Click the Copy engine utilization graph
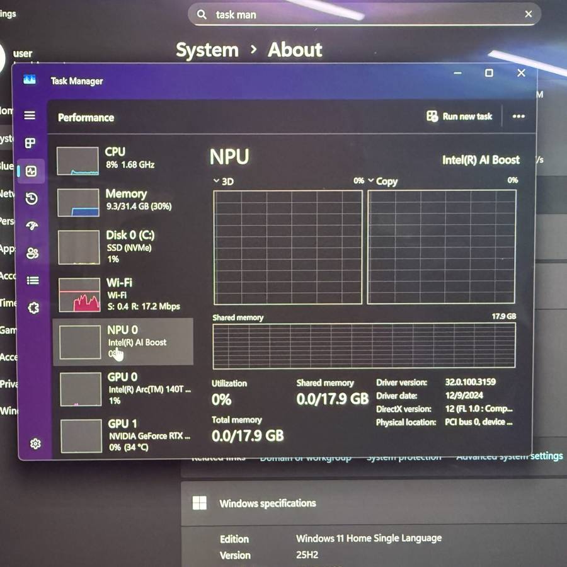The height and width of the screenshot is (567, 567). pyautogui.click(x=442, y=247)
